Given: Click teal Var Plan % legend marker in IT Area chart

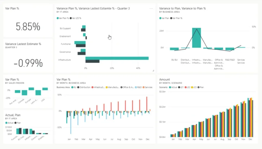Looking at the screenshot, I should point(58,18).
